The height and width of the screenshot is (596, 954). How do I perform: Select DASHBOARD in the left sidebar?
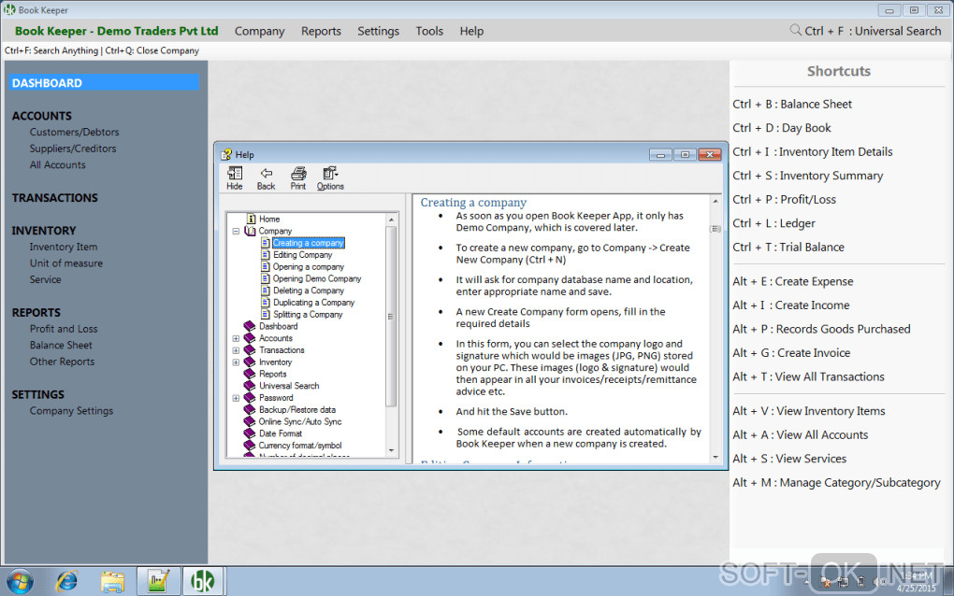click(104, 82)
